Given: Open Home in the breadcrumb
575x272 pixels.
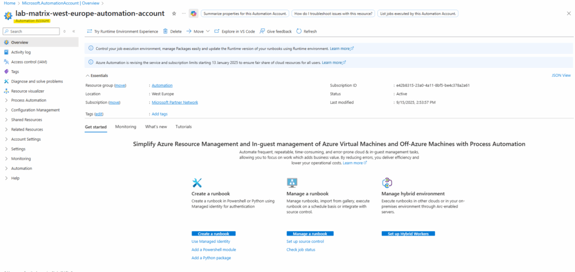Looking at the screenshot, I should click(9, 3).
